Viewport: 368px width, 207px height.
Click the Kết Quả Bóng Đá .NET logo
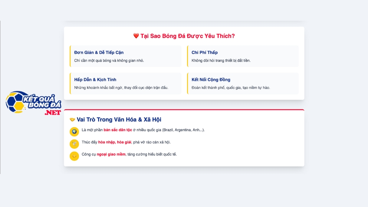(x=33, y=103)
